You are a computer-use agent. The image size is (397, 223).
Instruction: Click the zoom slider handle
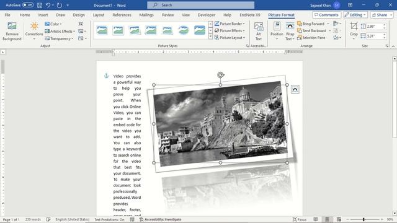(x=364, y=219)
